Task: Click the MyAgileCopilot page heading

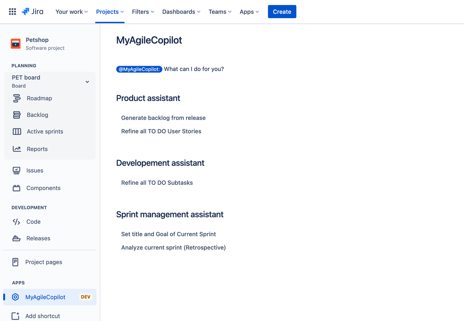Action: click(x=149, y=40)
